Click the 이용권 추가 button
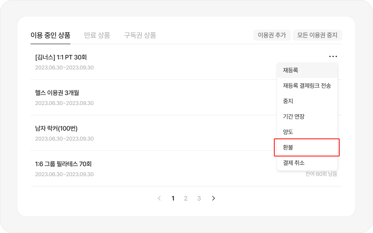This screenshot has width=373, height=233. [272, 35]
